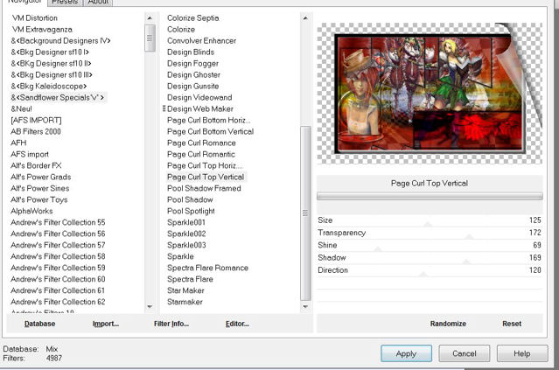Choose Page Curl Romantic filter
The width and height of the screenshot is (559, 370).
coord(201,154)
